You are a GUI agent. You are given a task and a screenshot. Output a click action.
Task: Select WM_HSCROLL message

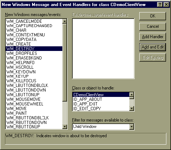click(34, 67)
